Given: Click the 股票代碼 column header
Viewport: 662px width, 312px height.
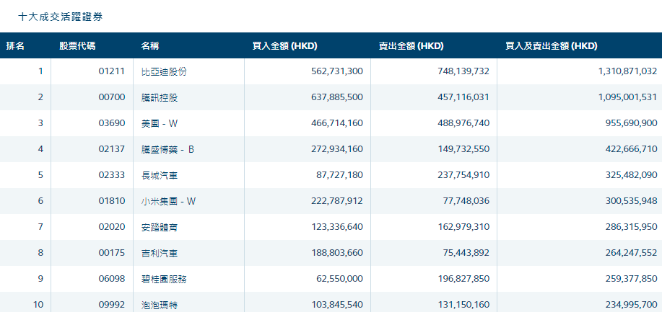Looking at the screenshot, I should pyautogui.click(x=77, y=46).
